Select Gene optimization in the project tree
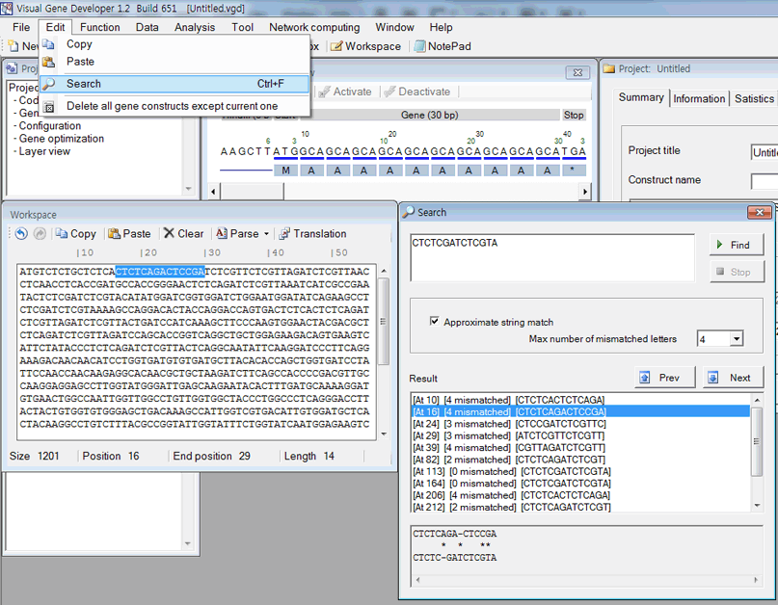The height and width of the screenshot is (605, 778). tap(62, 139)
